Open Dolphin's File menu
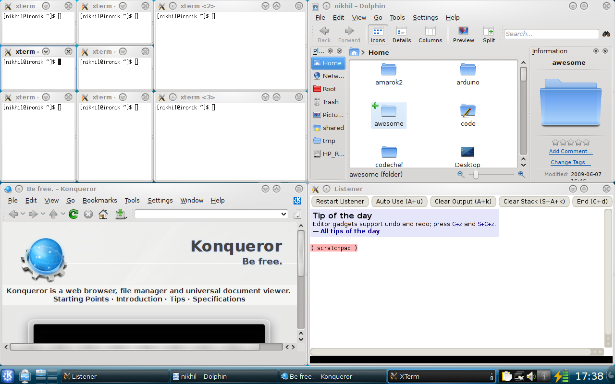This screenshot has height=384, width=615. [x=320, y=17]
